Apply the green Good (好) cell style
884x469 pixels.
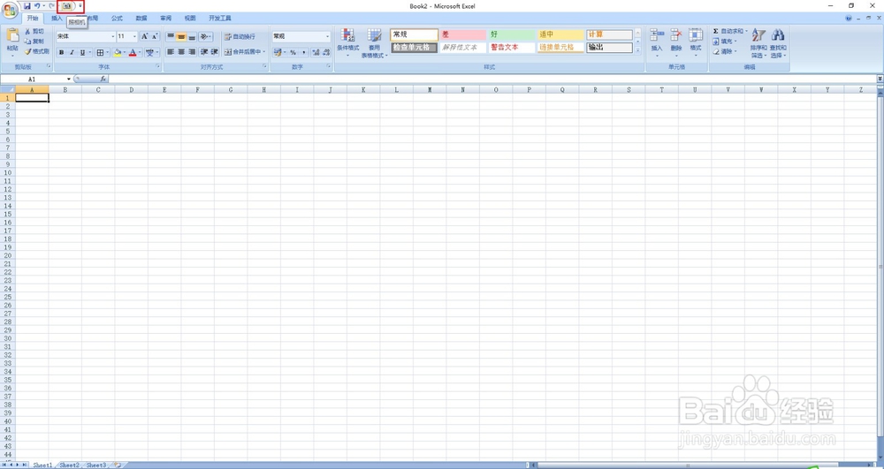(512, 35)
